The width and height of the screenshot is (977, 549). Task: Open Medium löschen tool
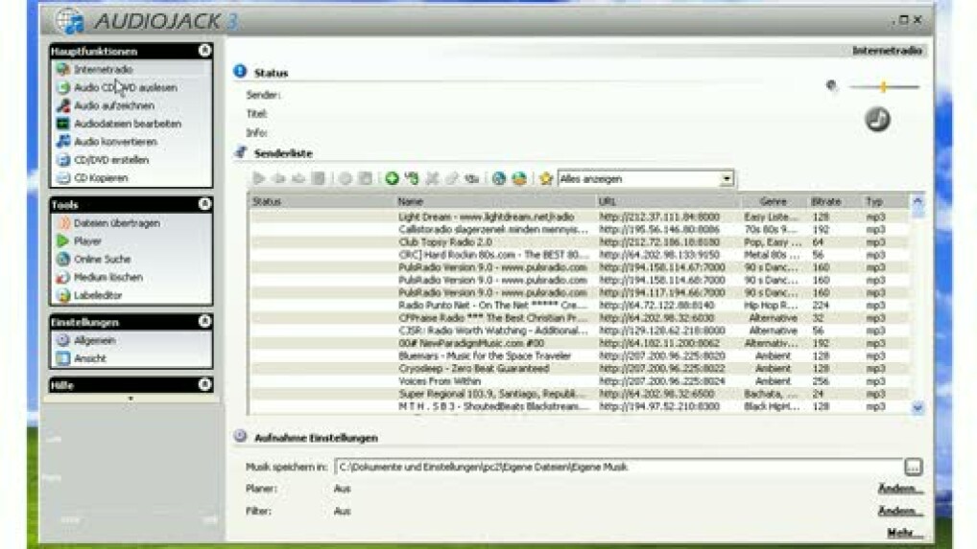pos(107,277)
